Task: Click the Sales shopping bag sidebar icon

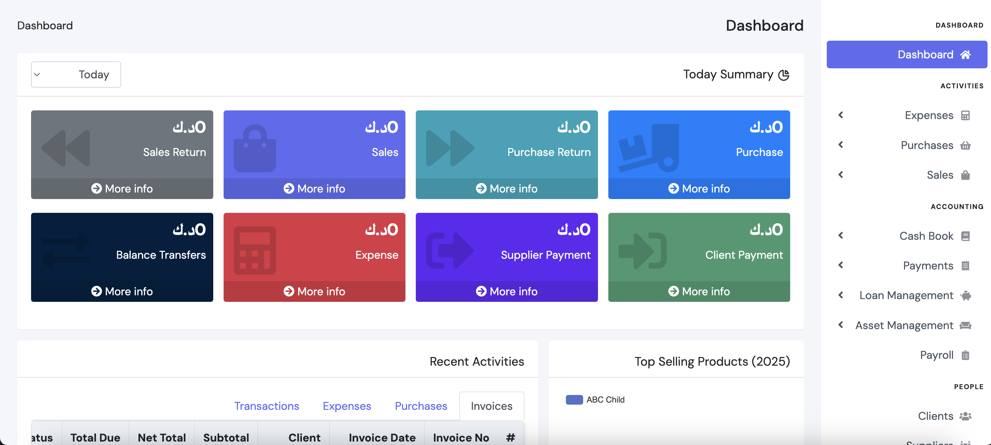Action: tap(965, 175)
